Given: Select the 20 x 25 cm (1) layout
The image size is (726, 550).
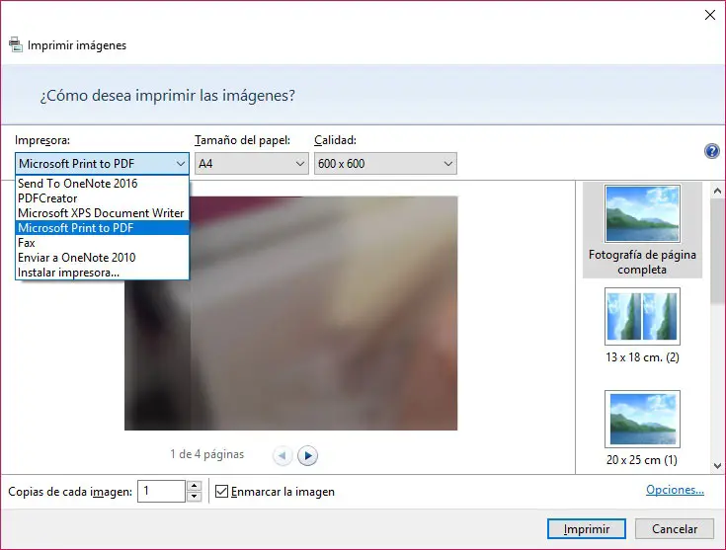Looking at the screenshot, I should tap(642, 429).
